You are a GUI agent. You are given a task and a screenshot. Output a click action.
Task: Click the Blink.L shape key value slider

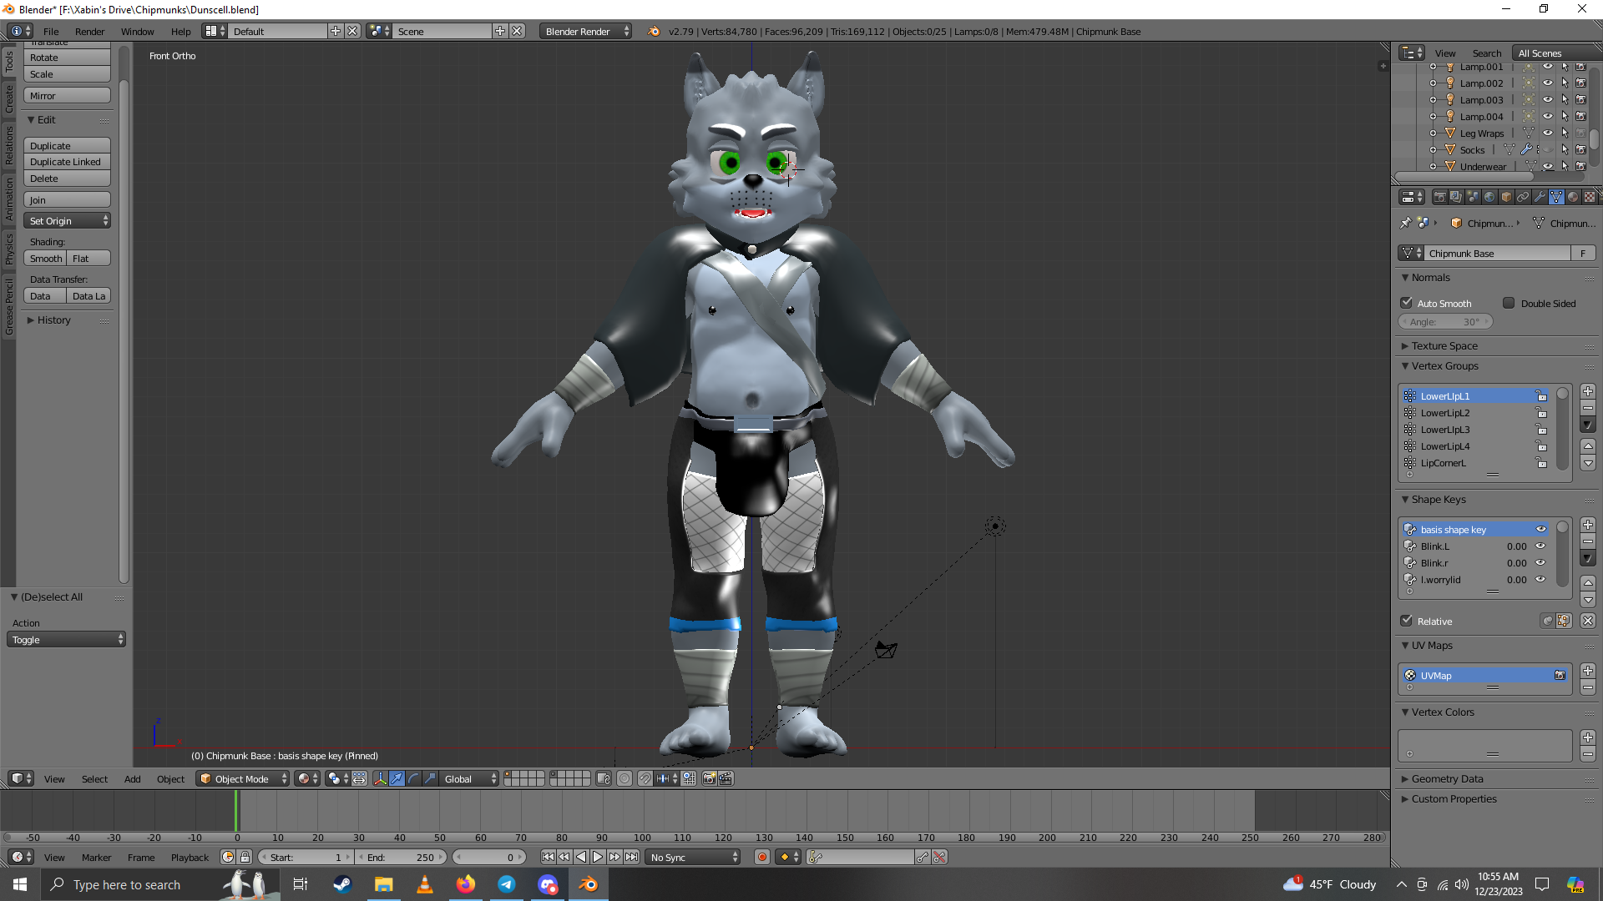click(1515, 546)
